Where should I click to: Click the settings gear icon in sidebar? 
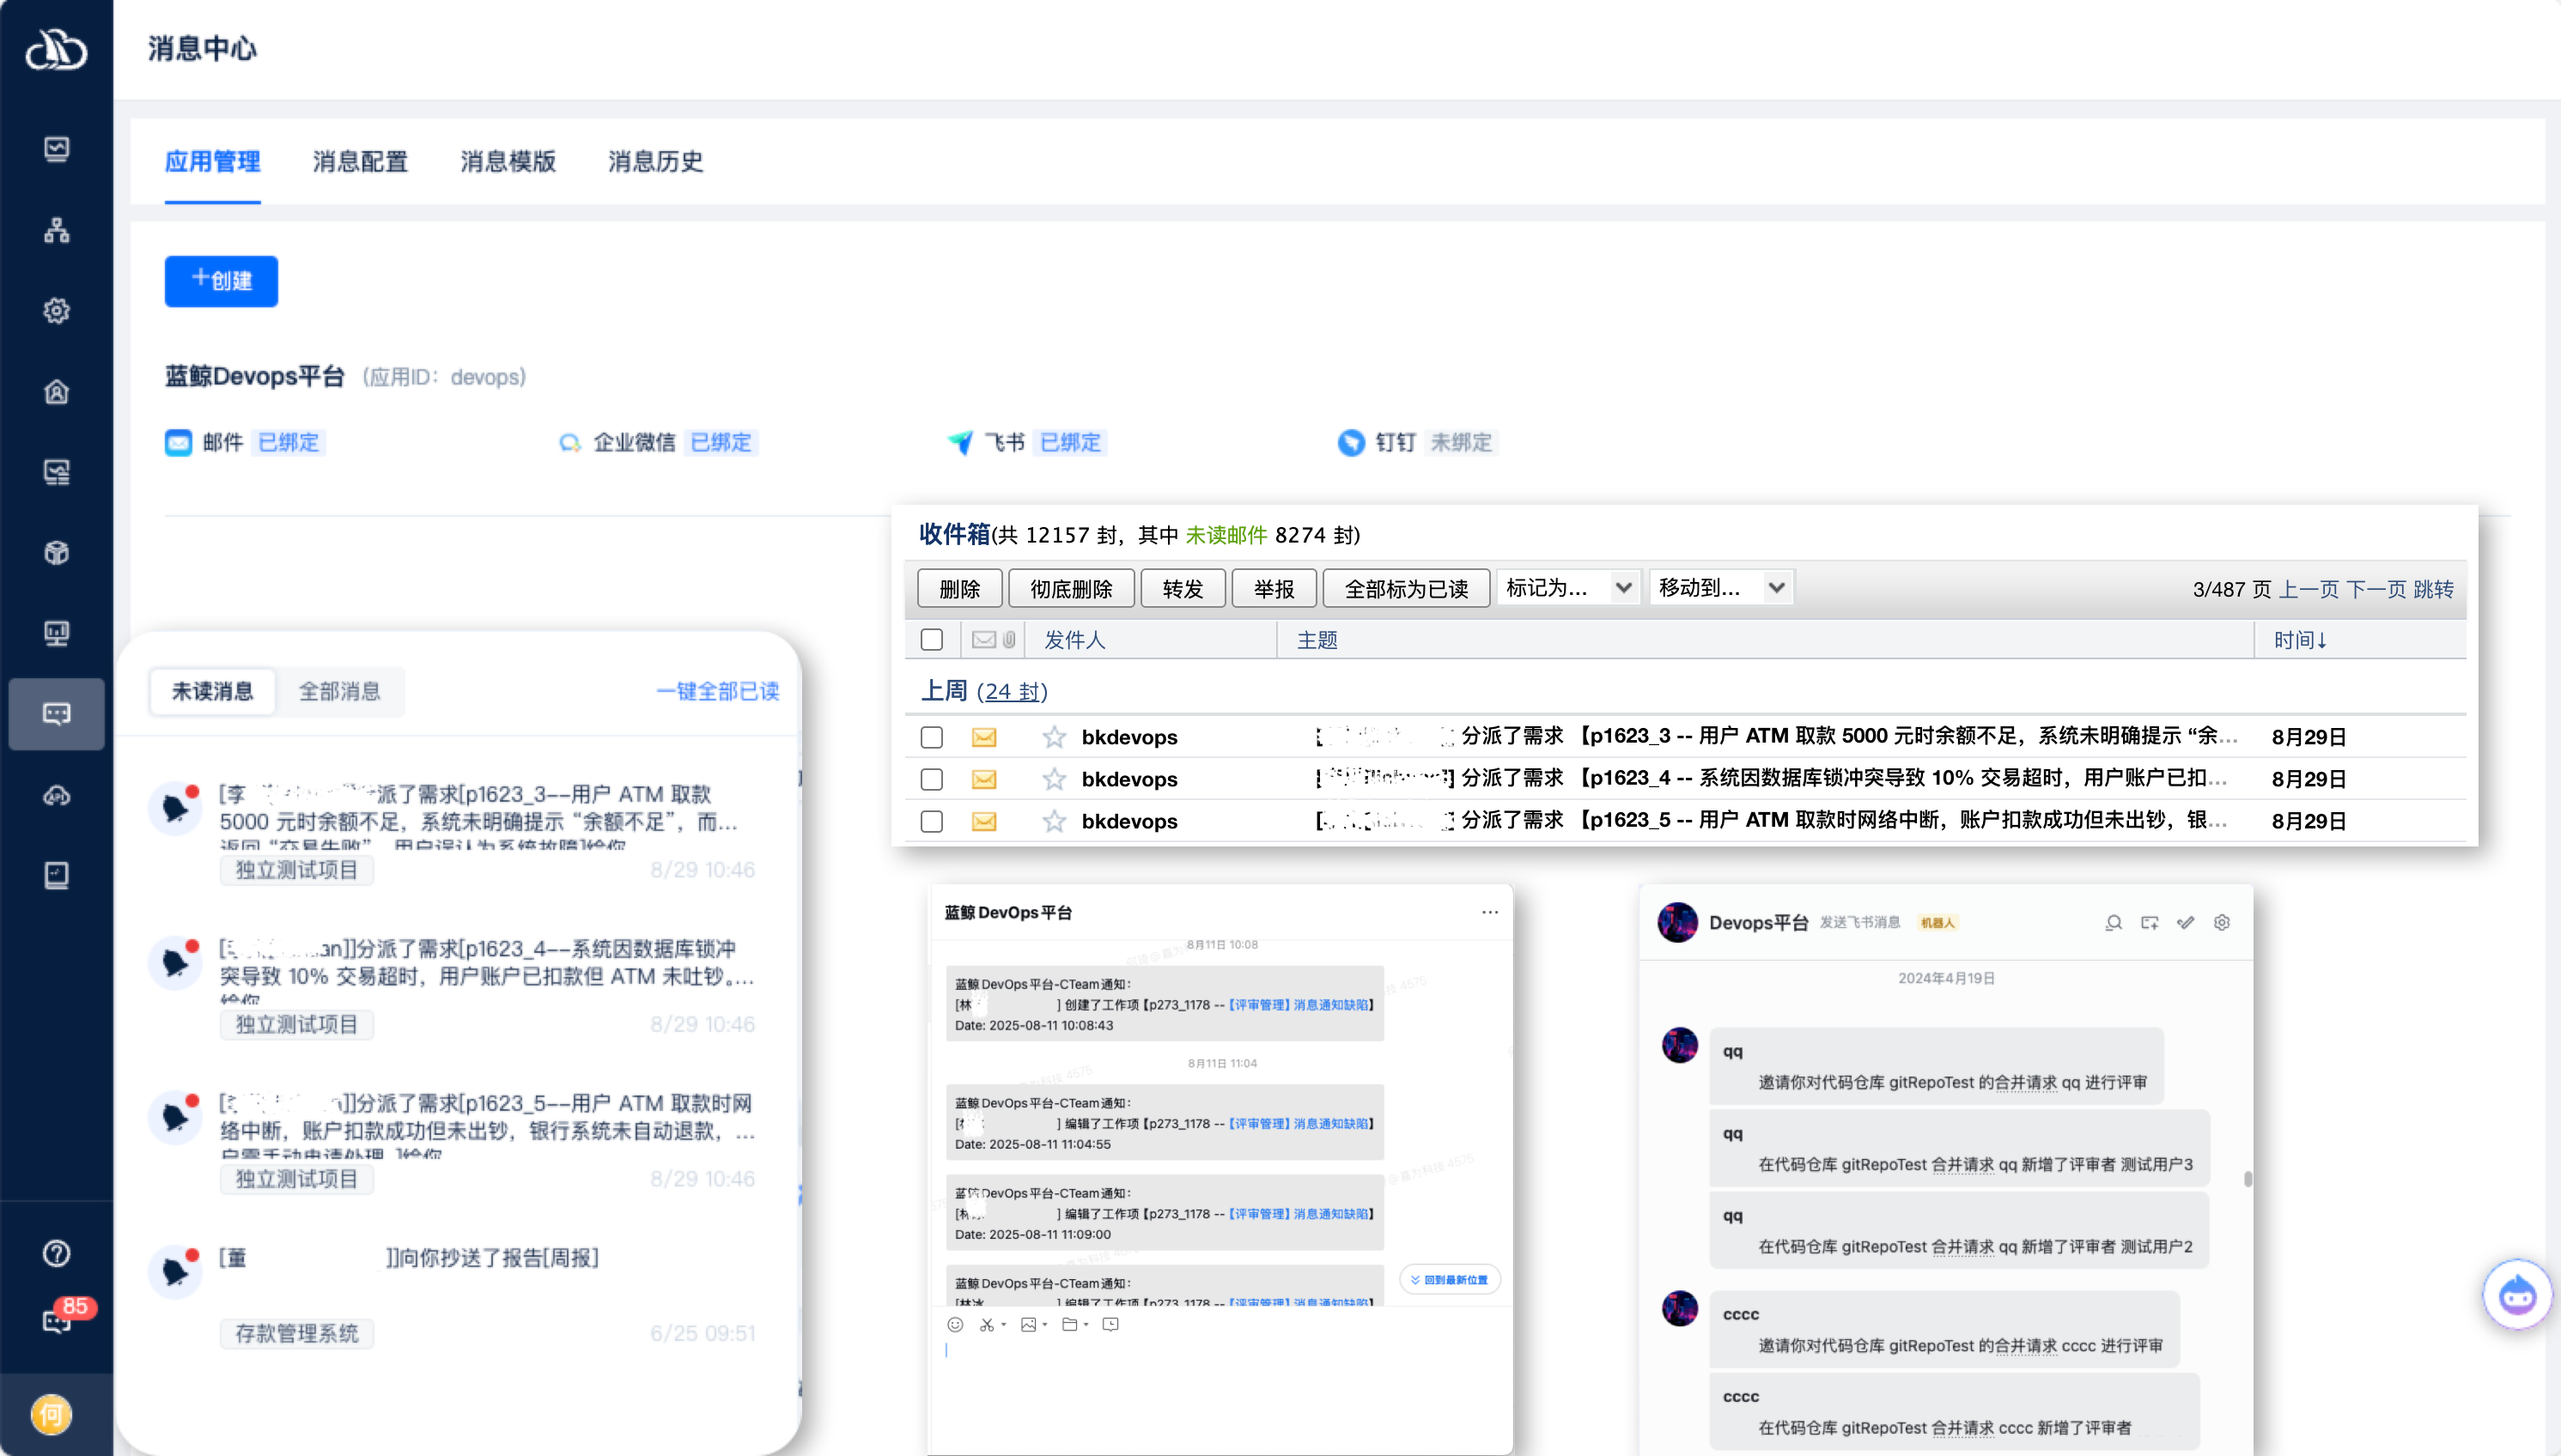(56, 311)
